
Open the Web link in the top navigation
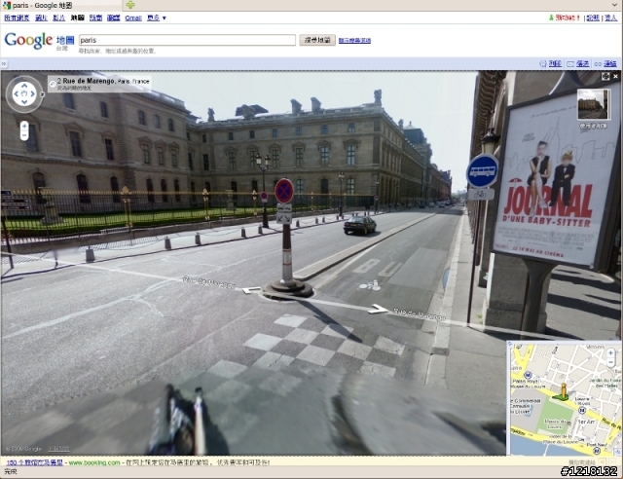point(17,18)
